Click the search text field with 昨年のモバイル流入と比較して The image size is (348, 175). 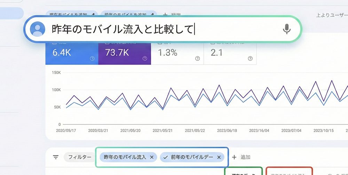pos(160,29)
